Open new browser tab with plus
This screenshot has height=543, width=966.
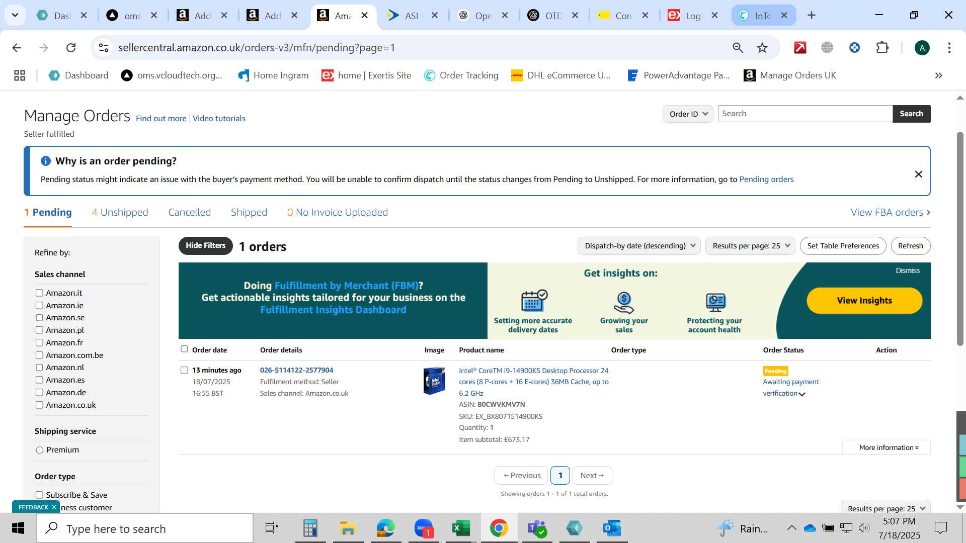coord(811,15)
